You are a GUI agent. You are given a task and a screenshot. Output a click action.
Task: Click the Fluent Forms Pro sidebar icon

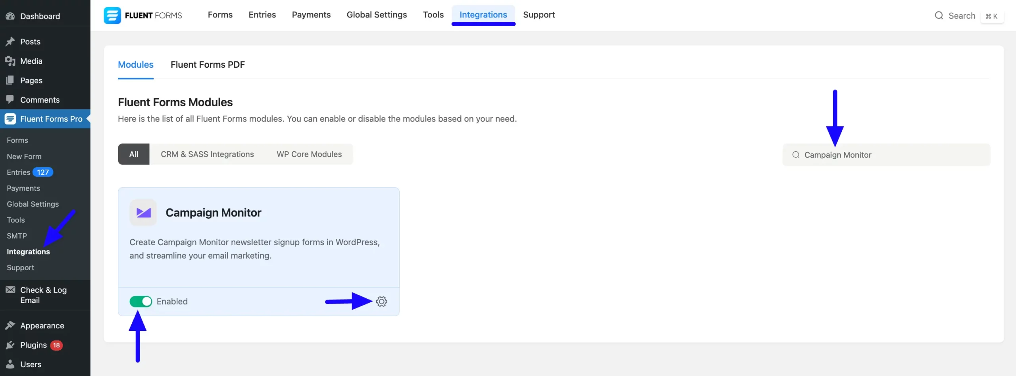tap(10, 119)
